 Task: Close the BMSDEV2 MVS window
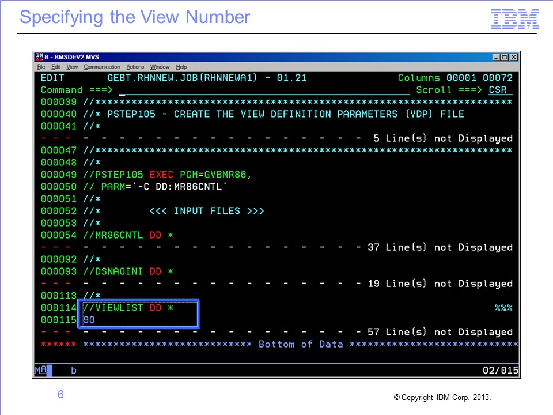[x=513, y=57]
